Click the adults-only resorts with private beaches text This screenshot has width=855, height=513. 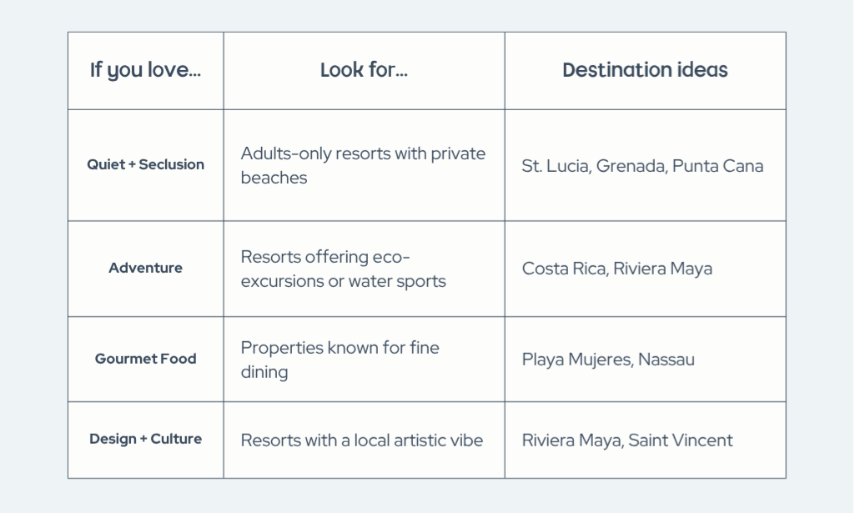click(363, 165)
